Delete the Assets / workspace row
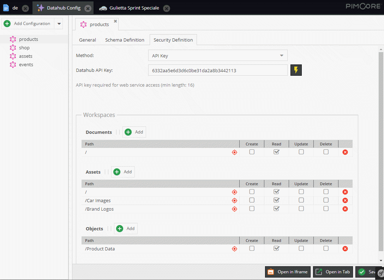 click(x=345, y=192)
